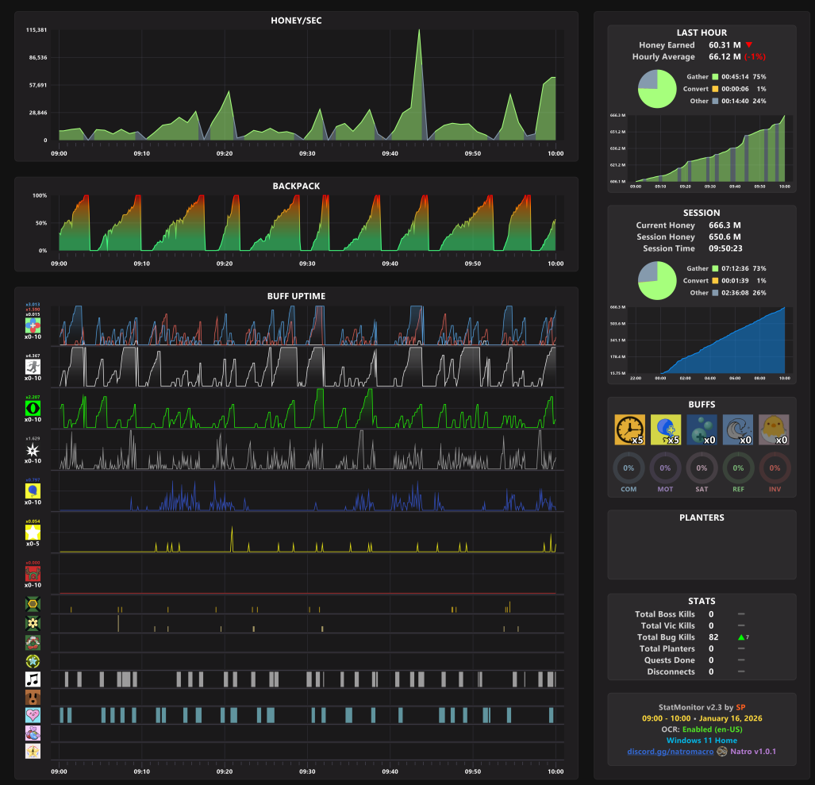Click the blue and red boost buff icon

(33, 326)
